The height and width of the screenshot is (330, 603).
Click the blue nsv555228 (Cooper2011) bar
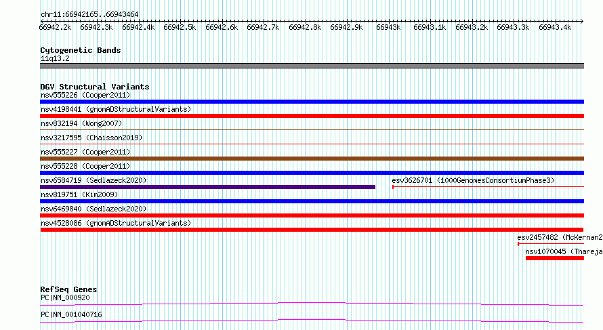312,173
